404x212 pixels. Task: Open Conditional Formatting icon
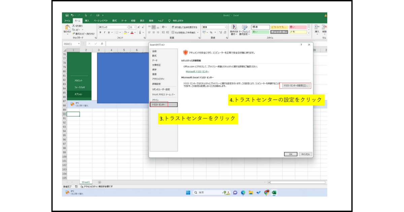234,27
